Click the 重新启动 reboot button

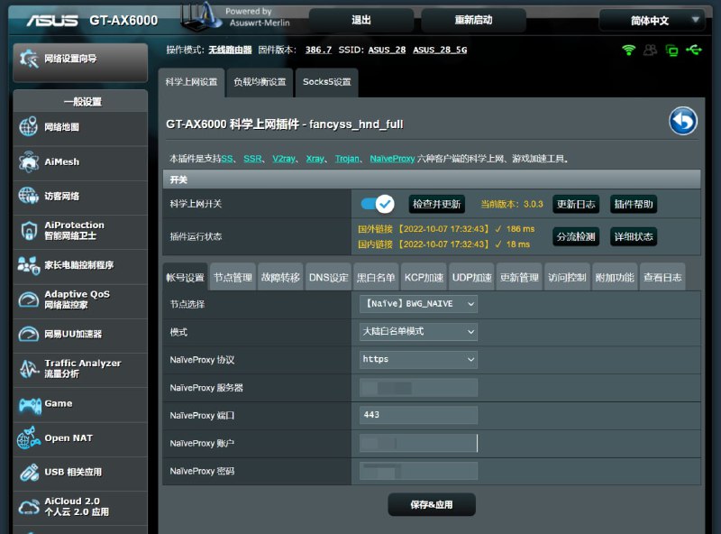point(474,20)
